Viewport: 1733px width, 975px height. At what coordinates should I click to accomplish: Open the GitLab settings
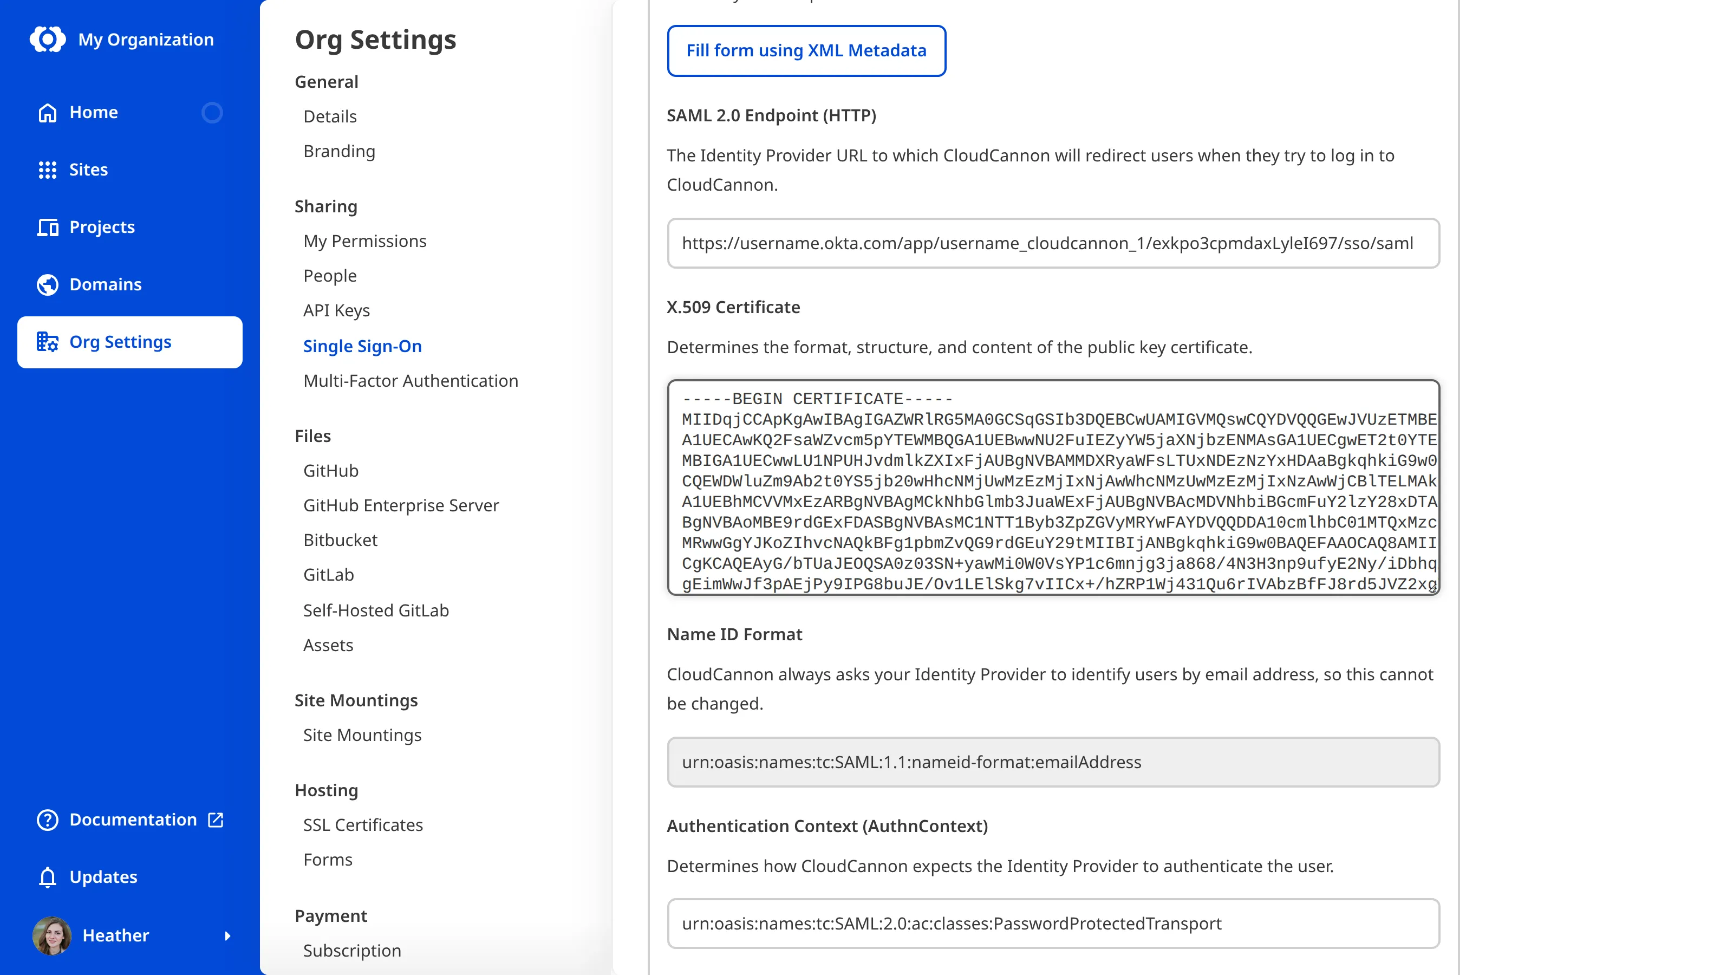pos(328,575)
